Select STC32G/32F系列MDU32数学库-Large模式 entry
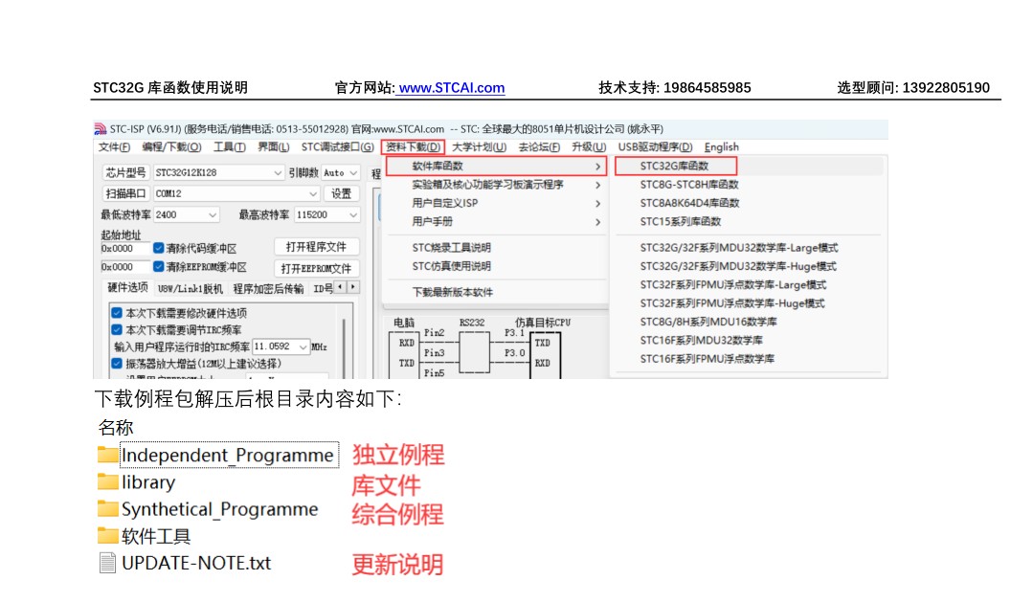The height and width of the screenshot is (603, 1033). tap(739, 248)
